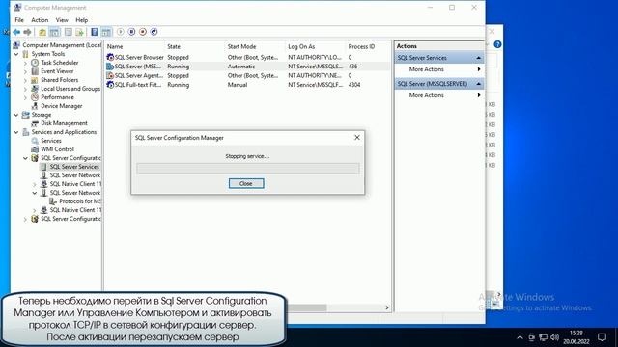Click the Restart Service toolbar icon
This screenshot has width=618, height=347.
pyautogui.click(x=154, y=32)
